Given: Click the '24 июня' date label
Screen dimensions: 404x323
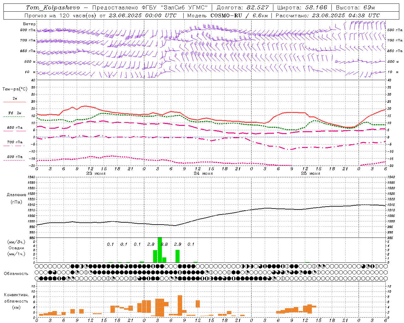Looking at the screenshot, I should [x=203, y=173].
